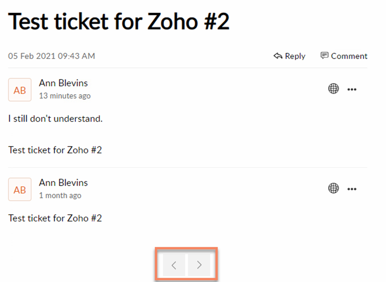Click AB avatar beside 1 month ago
This screenshot has width=386, height=282.
click(x=20, y=189)
